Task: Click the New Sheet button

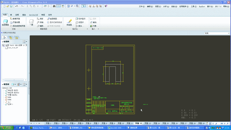Action: pyautogui.click(x=15, y=19)
